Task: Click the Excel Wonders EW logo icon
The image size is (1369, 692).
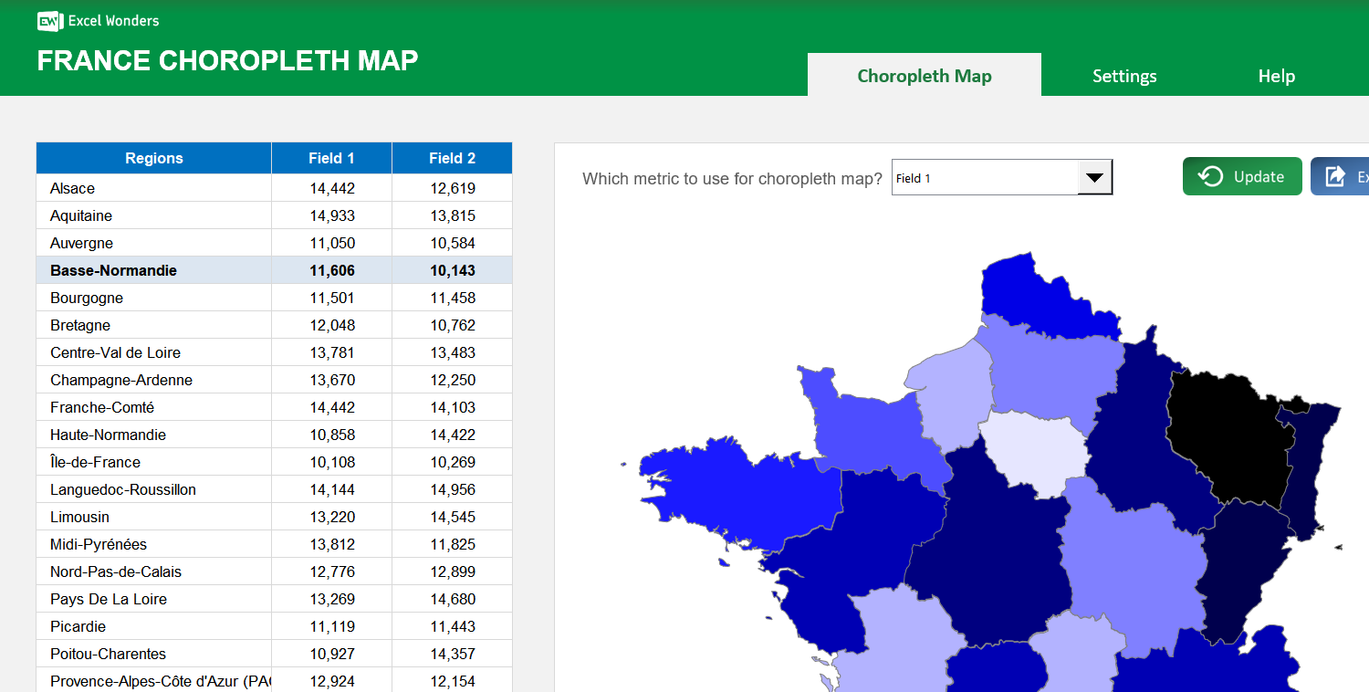Action: click(x=48, y=21)
